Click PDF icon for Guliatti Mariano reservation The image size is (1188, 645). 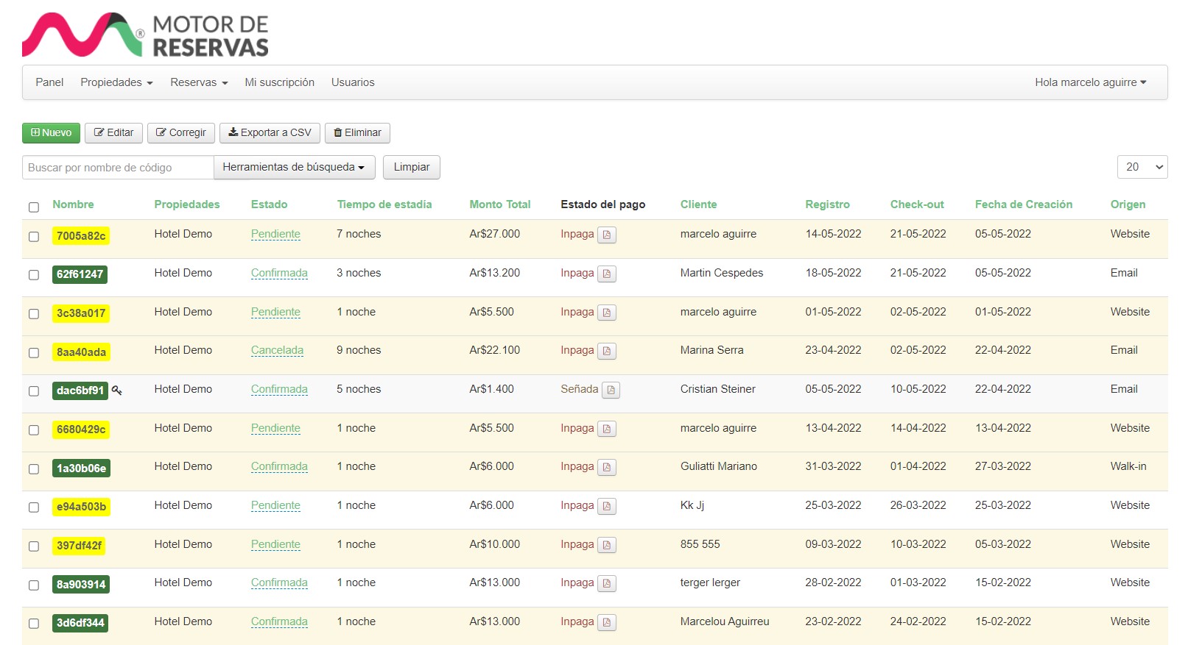[606, 468]
